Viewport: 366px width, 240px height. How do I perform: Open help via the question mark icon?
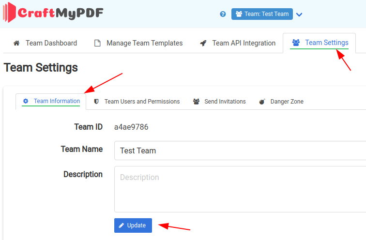coord(223,14)
